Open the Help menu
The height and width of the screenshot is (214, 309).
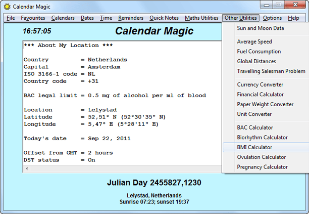[293, 18]
